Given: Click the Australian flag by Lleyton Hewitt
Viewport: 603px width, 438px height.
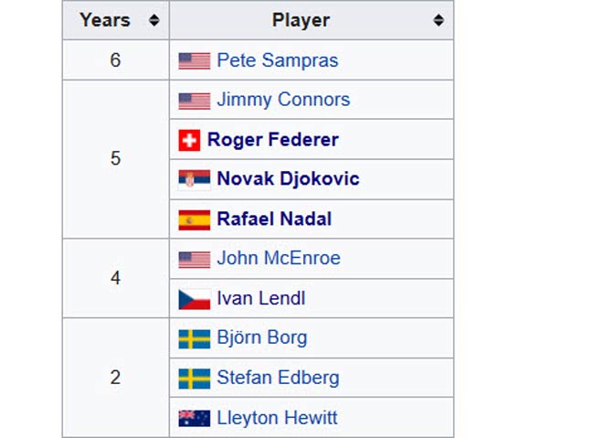Looking at the screenshot, I should tap(195, 419).
